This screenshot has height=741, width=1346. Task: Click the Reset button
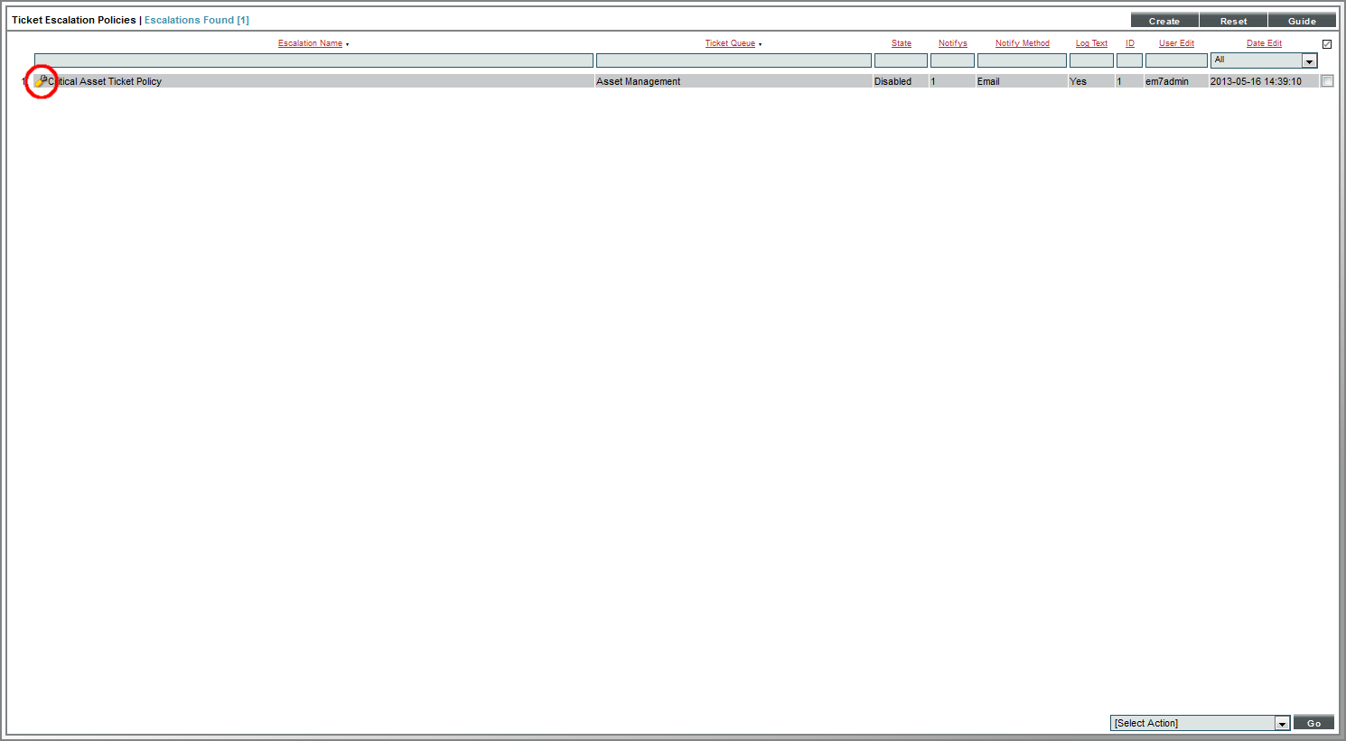[1233, 21]
